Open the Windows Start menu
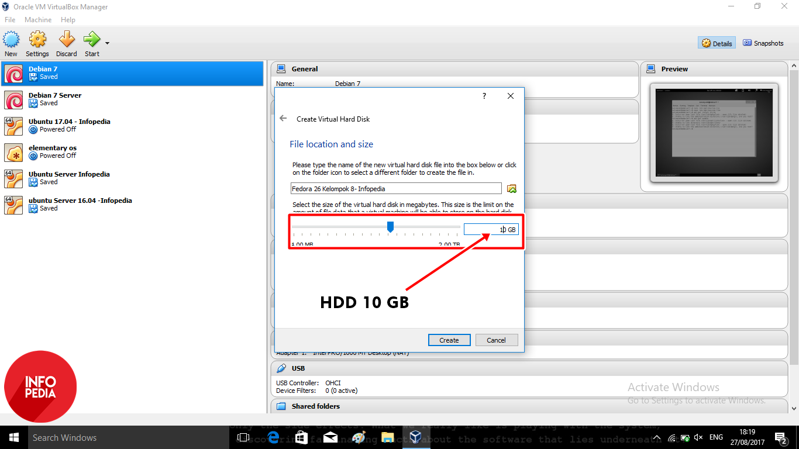 (13, 437)
